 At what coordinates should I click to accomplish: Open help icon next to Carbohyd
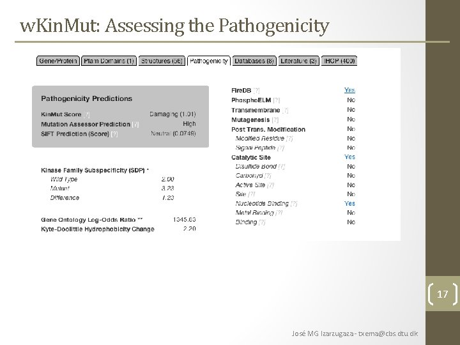click(268, 176)
